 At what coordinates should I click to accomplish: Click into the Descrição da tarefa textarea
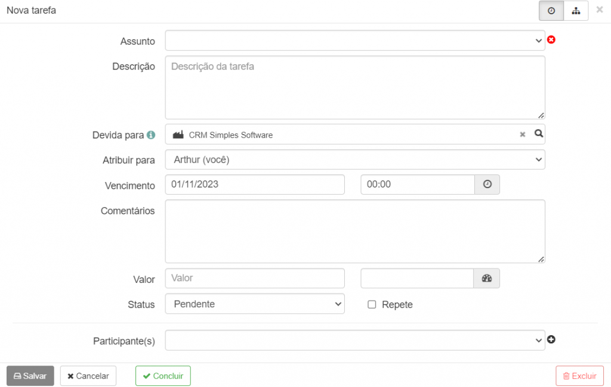pyautogui.click(x=355, y=88)
